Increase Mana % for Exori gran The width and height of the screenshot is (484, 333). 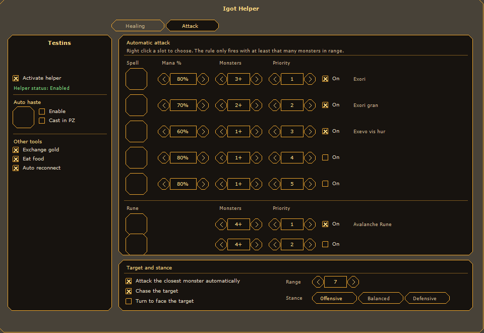click(203, 105)
